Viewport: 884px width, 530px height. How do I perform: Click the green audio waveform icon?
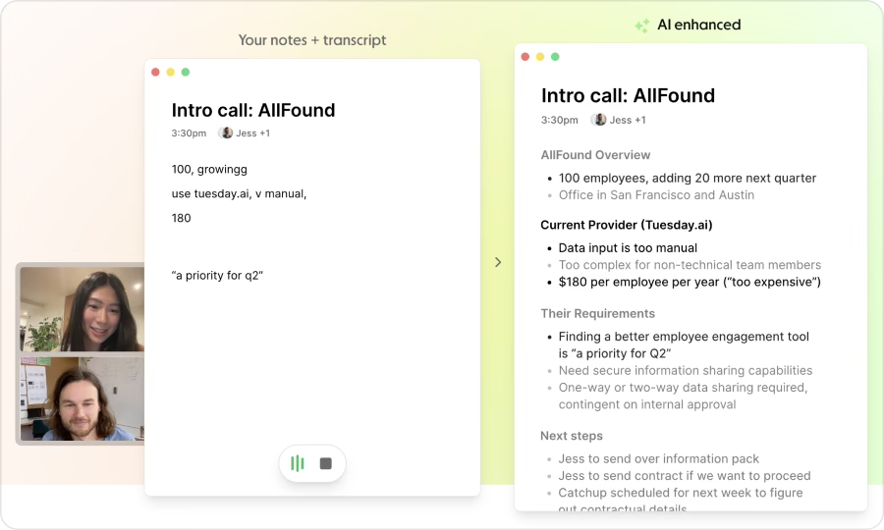pos(297,463)
